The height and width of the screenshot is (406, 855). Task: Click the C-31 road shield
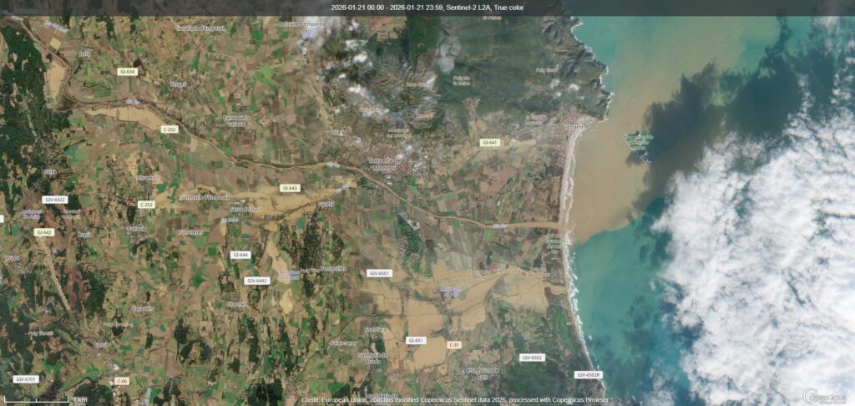[454, 344]
